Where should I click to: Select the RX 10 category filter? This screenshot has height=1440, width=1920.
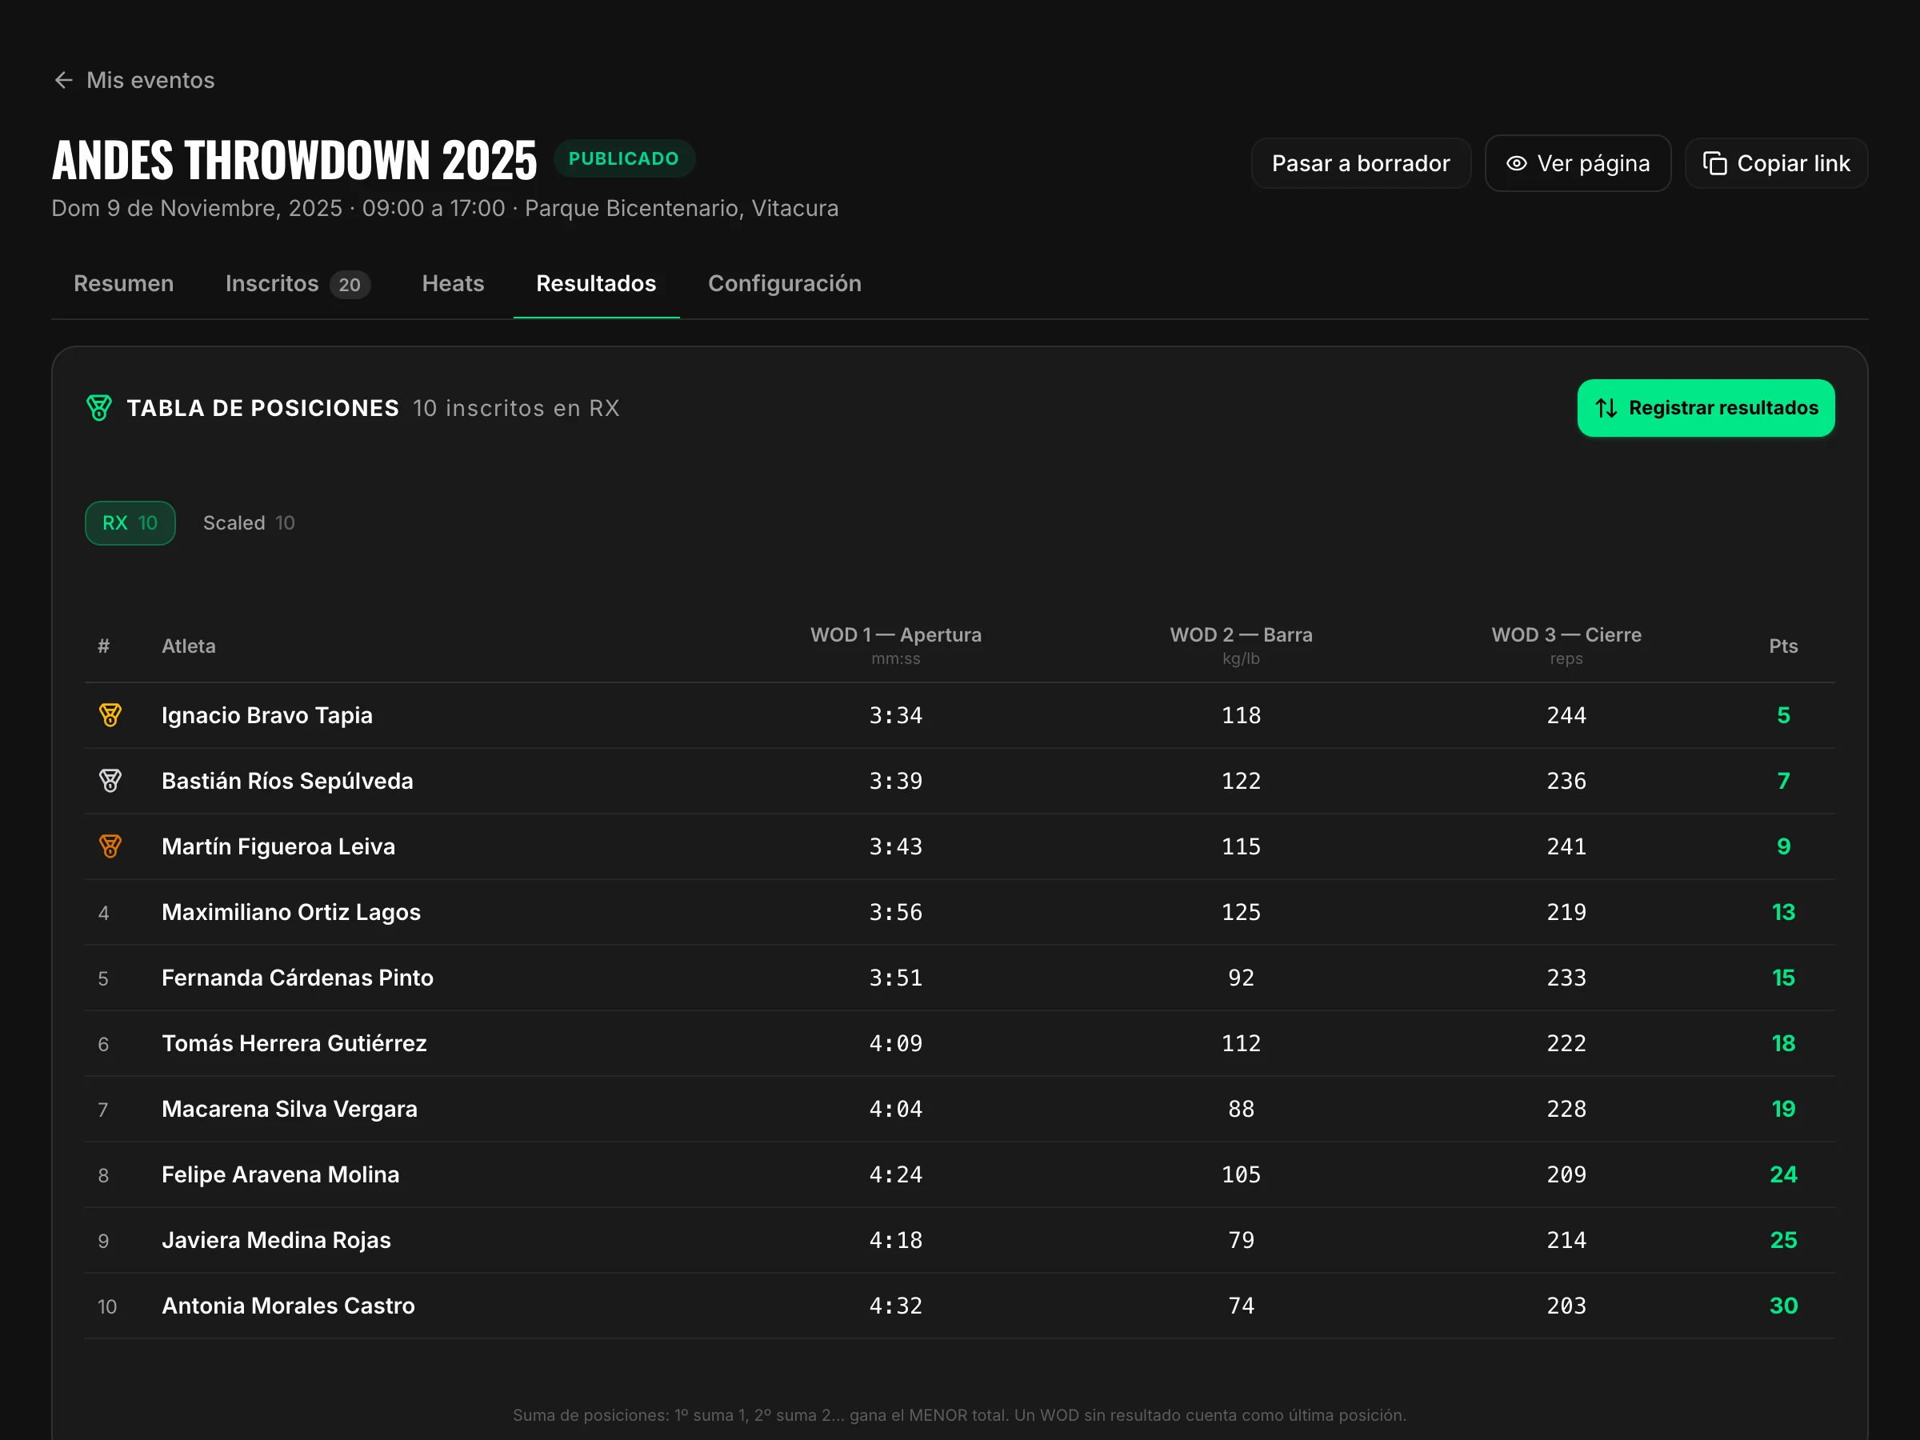click(x=130, y=523)
